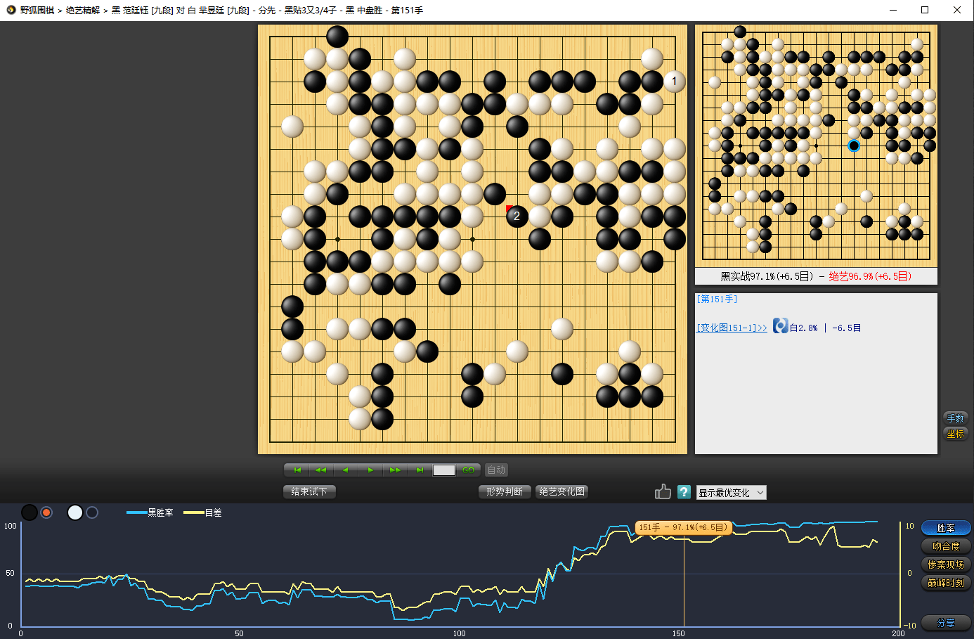Click the blue-circled stone in the mini board
This screenshot has height=639, width=974.
pyautogui.click(x=854, y=146)
